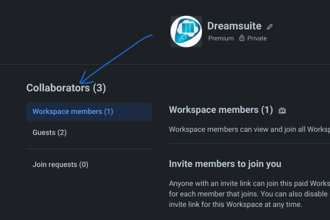330x220 pixels.
Task: Click the Workspace members can view description
Action: pos(249,129)
